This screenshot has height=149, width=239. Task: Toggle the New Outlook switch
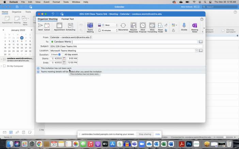pyautogui.click(x=197, y=7)
